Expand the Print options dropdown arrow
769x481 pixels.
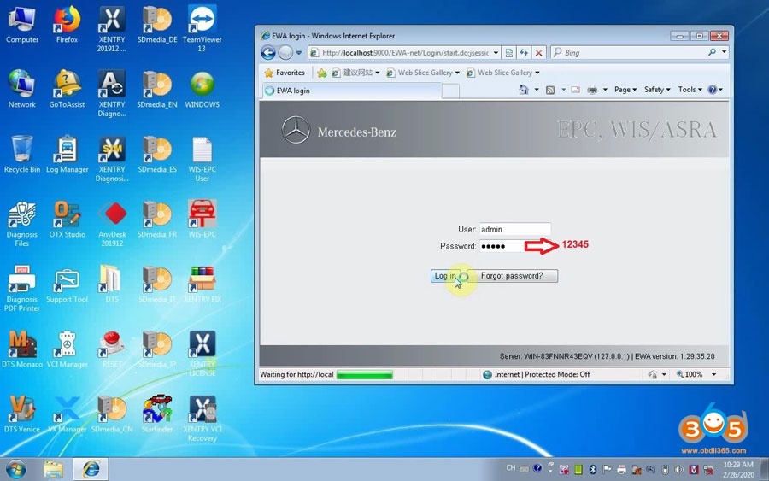[x=605, y=90]
